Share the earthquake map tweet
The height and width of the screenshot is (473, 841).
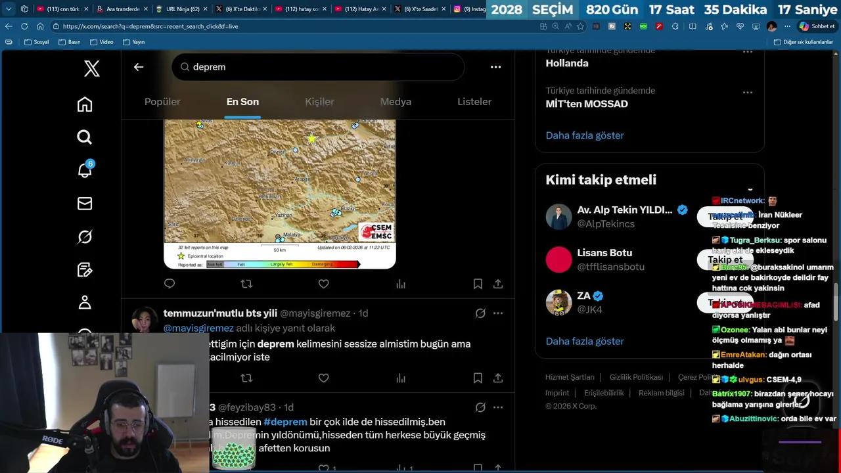pyautogui.click(x=498, y=284)
